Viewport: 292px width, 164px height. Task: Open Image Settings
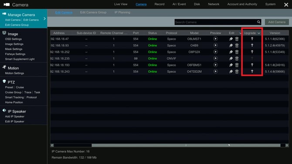click(14, 44)
